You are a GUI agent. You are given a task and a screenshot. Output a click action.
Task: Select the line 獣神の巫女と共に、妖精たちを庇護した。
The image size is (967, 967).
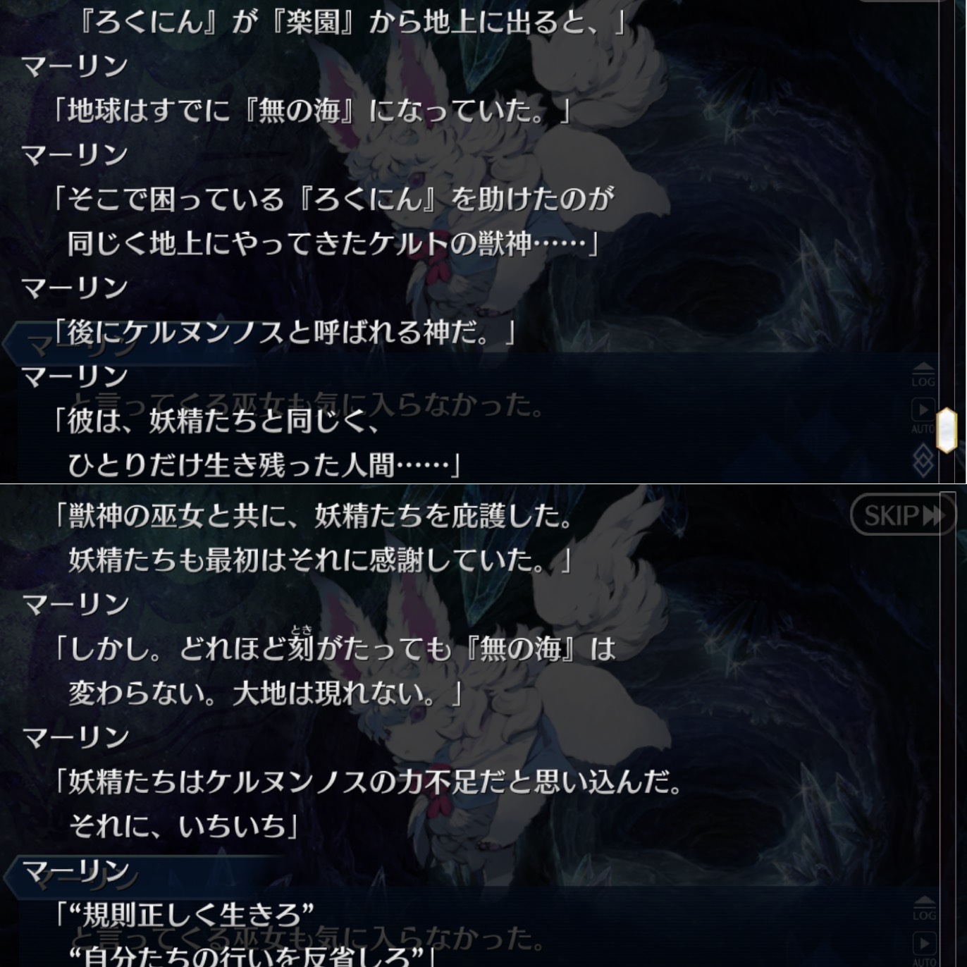tap(314, 516)
